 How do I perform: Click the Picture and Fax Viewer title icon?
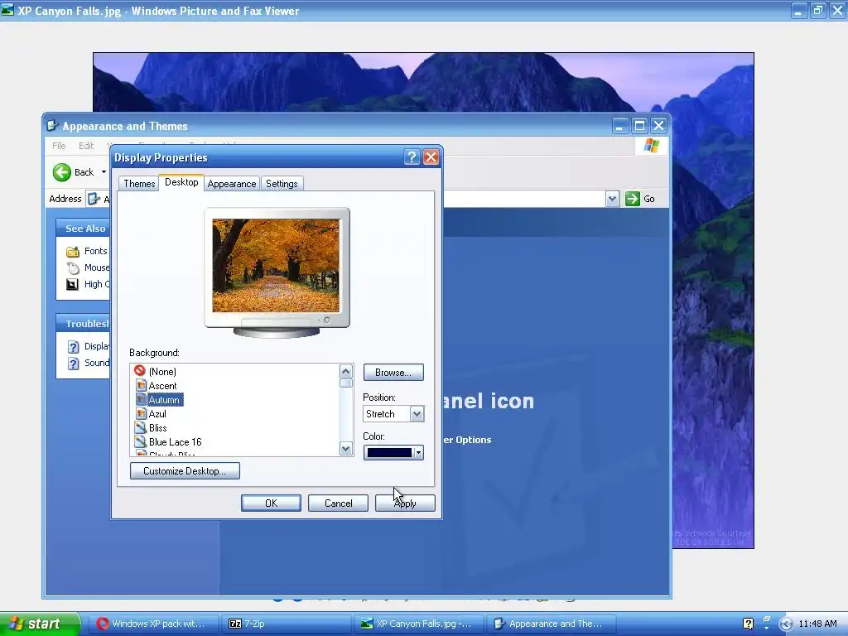[x=7, y=10]
